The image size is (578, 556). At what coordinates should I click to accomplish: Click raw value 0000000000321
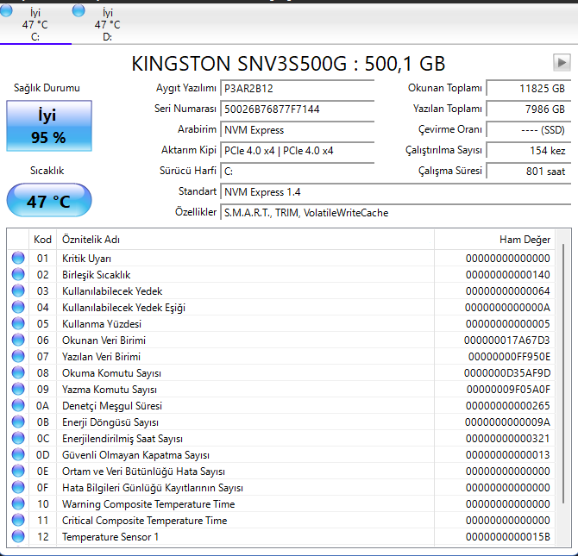click(507, 439)
